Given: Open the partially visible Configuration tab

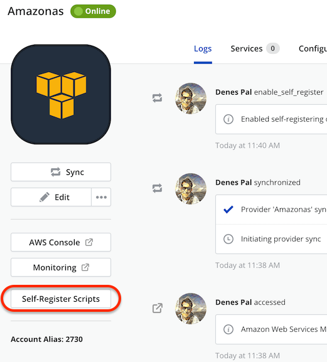Looking at the screenshot, I should click(313, 49).
